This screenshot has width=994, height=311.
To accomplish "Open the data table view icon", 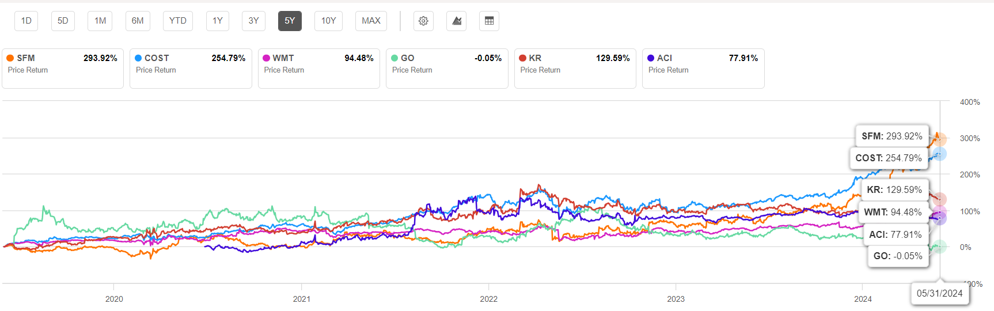I will point(489,21).
